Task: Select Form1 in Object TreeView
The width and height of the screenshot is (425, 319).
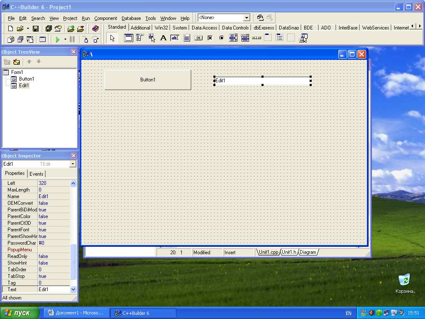Action: pos(17,72)
